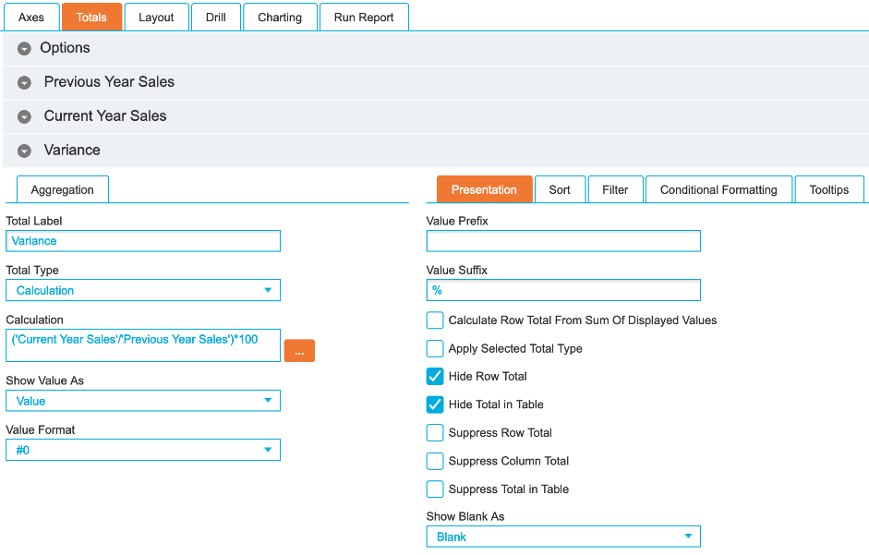
Task: Open the Value Format dropdown
Action: pyautogui.click(x=143, y=450)
